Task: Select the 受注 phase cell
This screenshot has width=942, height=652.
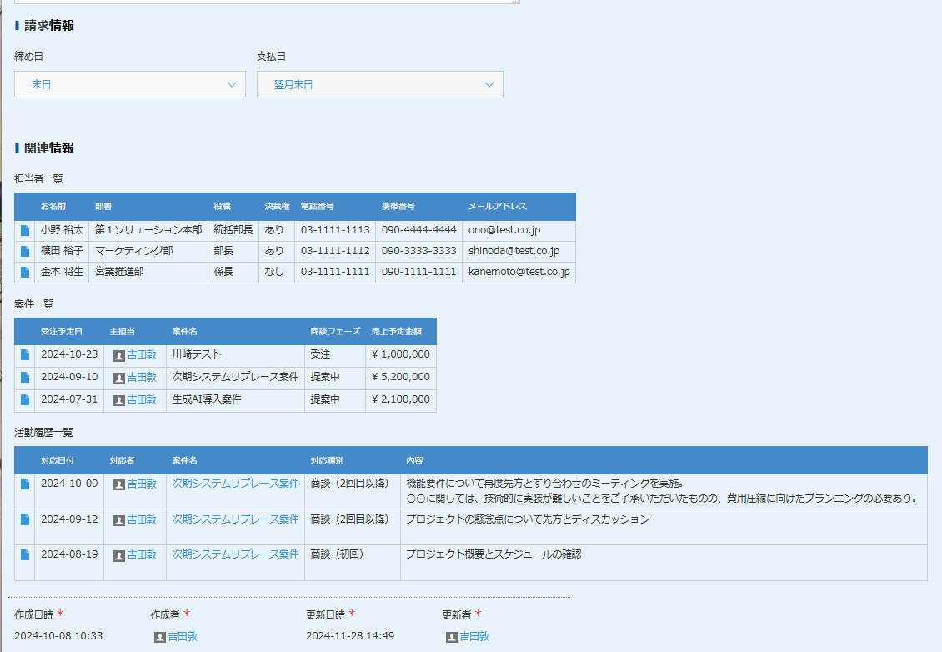Action: click(334, 354)
